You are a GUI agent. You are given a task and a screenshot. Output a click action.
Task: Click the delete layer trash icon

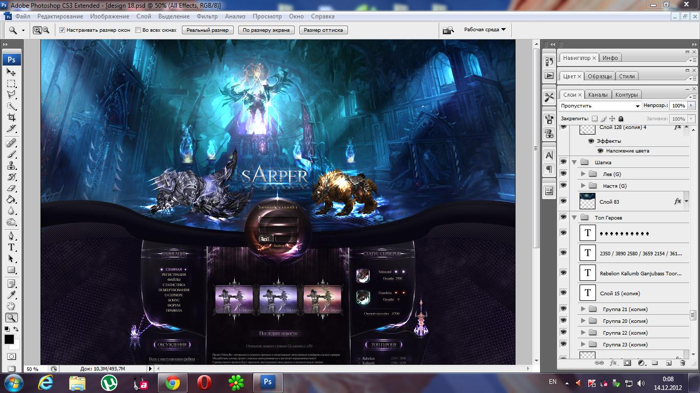(x=682, y=363)
